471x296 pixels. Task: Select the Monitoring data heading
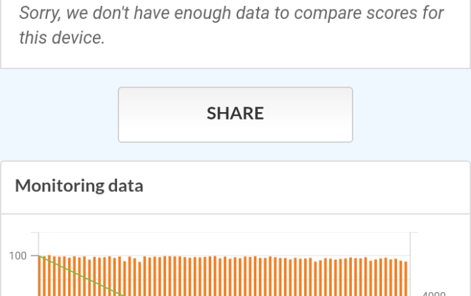79,186
